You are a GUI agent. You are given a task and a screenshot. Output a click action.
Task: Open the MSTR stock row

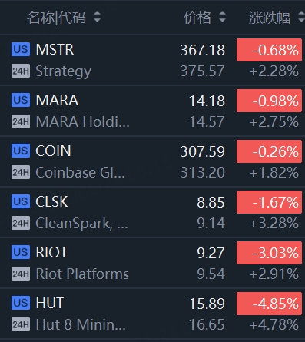[x=152, y=60]
